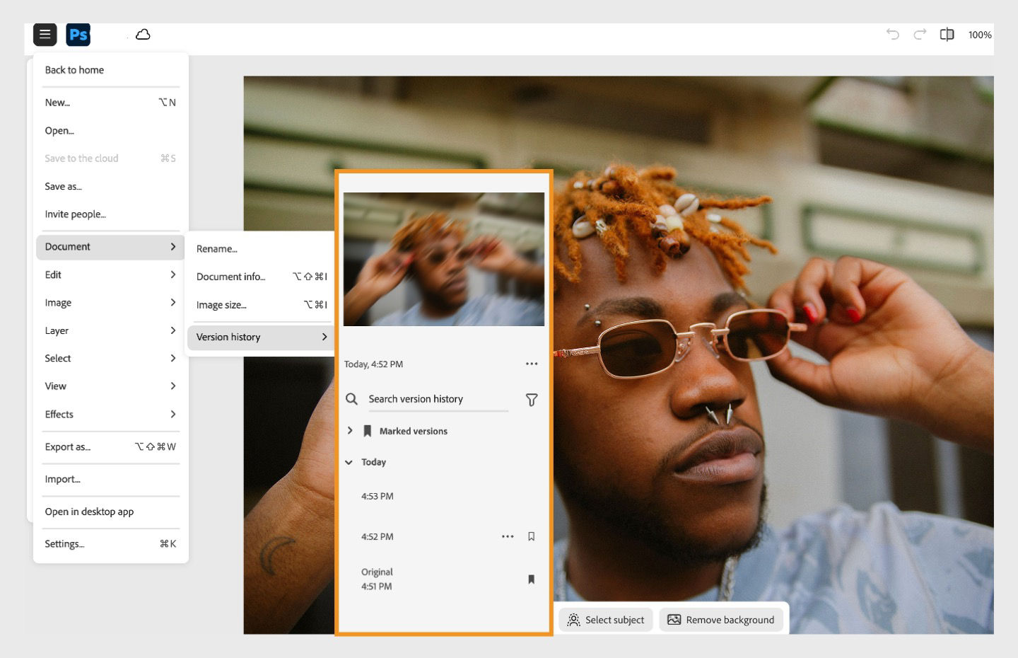This screenshot has height=658, width=1018.
Task: Choose Save as… menu entry
Action: pyautogui.click(x=111, y=187)
